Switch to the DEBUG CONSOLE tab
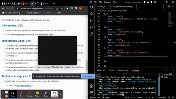 123,70
